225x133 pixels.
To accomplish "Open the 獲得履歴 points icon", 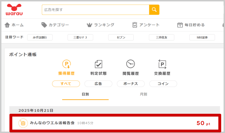I will tap(66, 64).
